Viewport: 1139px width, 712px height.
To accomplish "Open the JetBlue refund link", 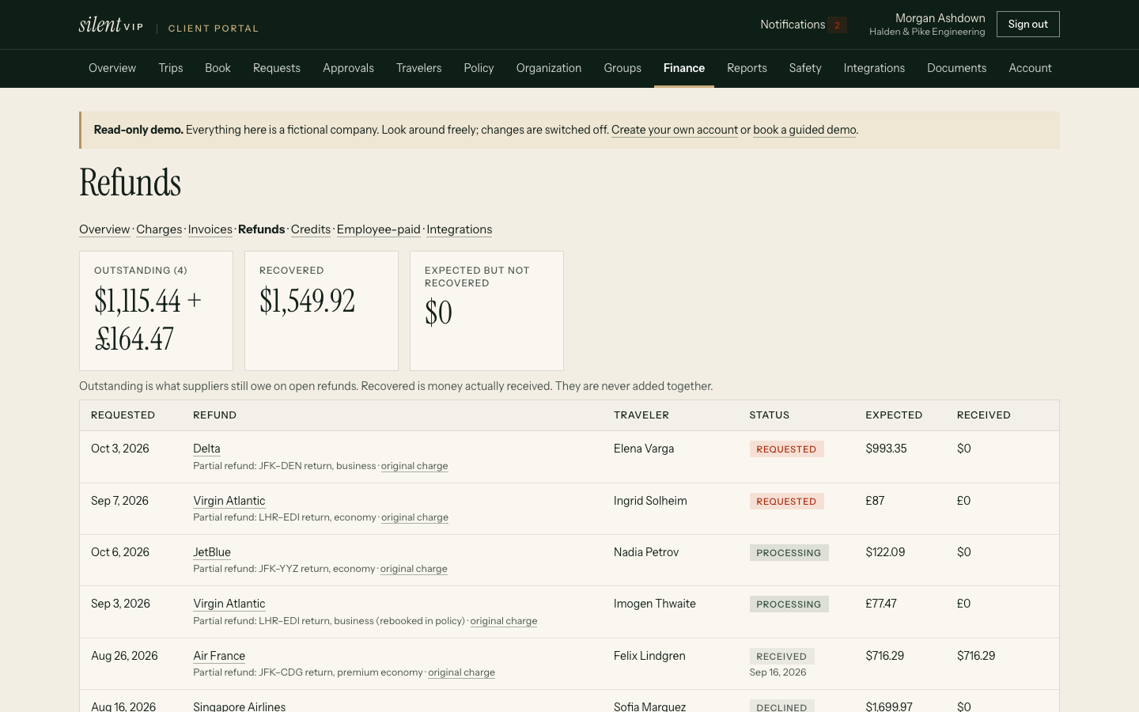I will click(x=212, y=552).
